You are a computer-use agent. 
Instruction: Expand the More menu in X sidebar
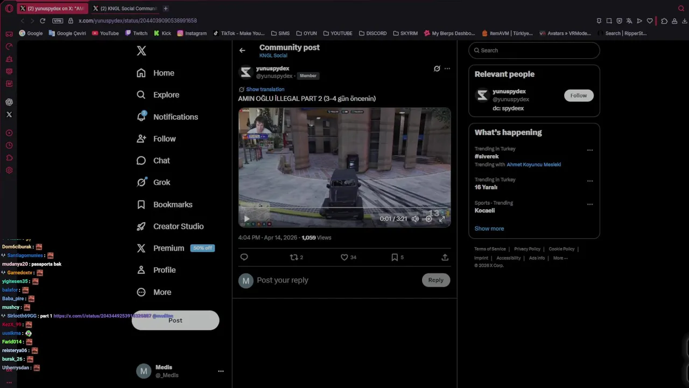[x=154, y=292]
